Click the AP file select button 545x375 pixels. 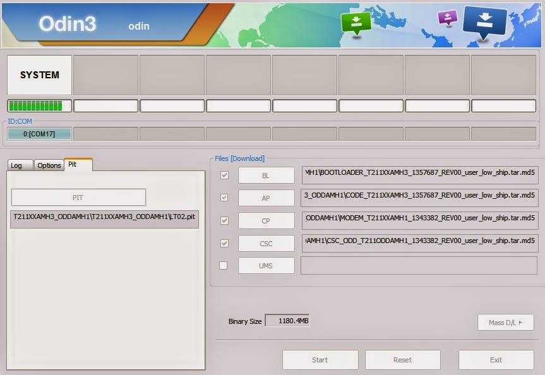[x=267, y=198]
